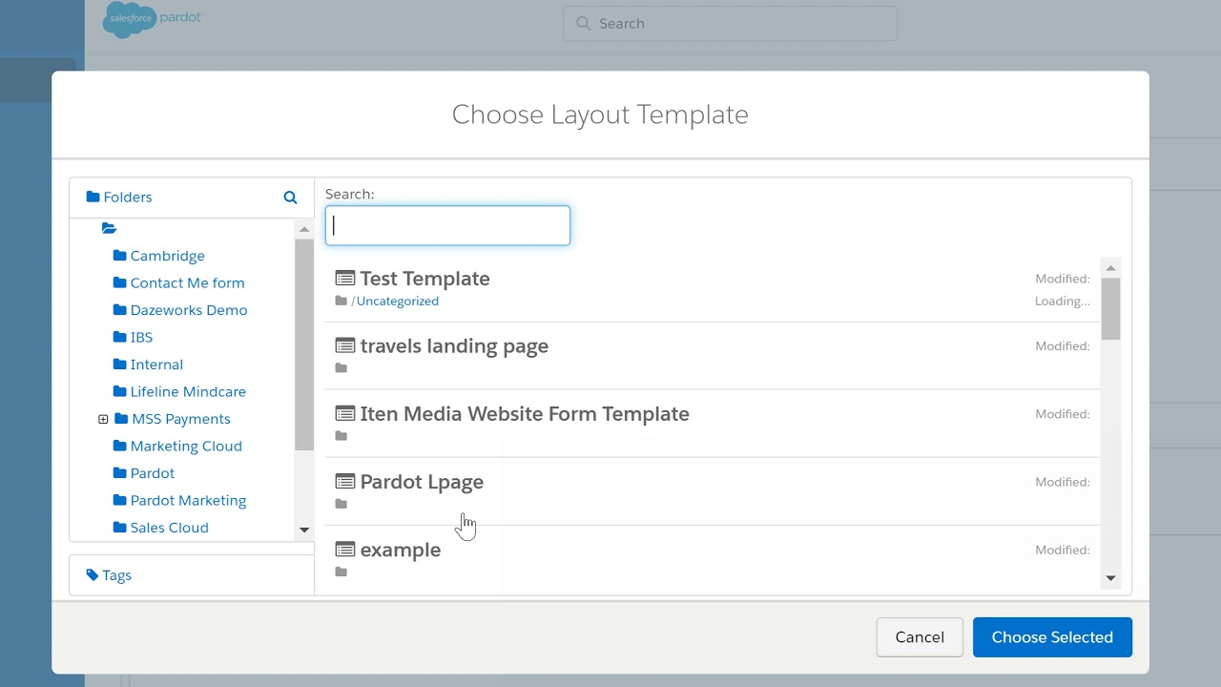Click Cancel button
Viewport: 1221px width, 687px height.
tap(920, 637)
